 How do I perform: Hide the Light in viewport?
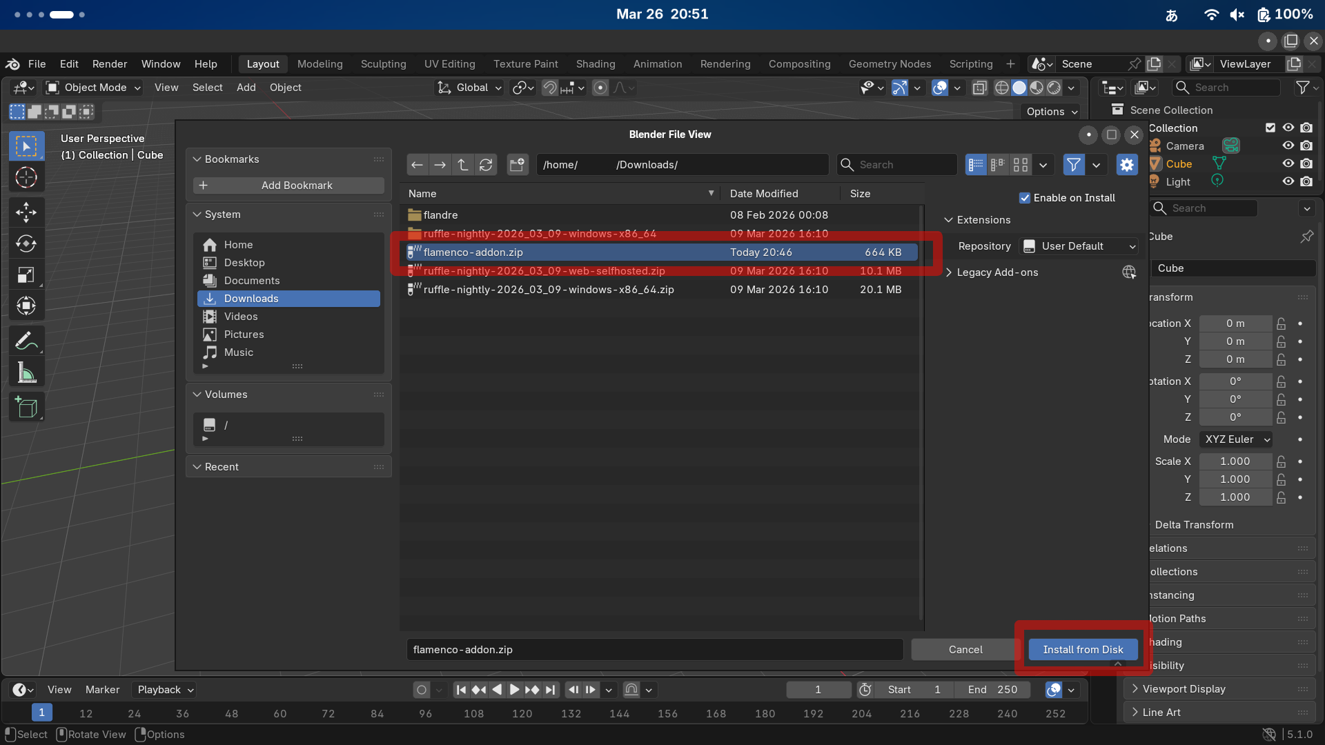click(x=1288, y=181)
